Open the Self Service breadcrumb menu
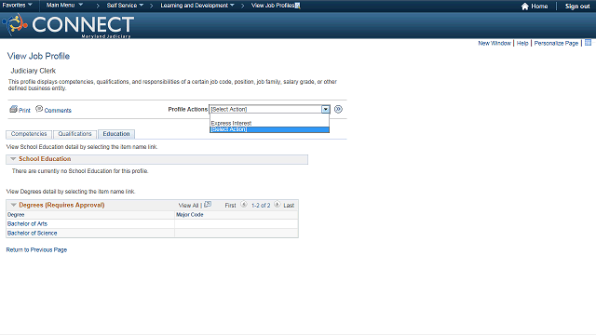596x335 pixels. (125, 6)
